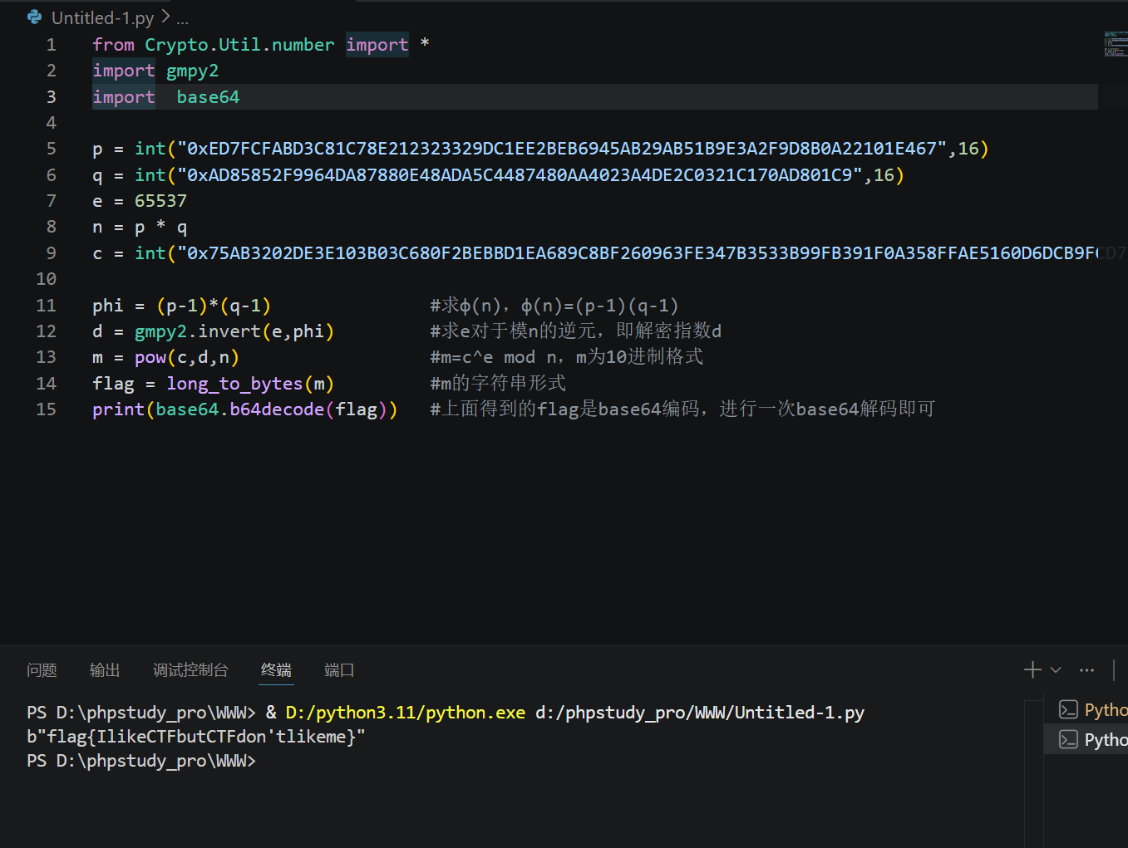
Task: Select the second highlighted Python terminal entry
Action: tap(1086, 739)
